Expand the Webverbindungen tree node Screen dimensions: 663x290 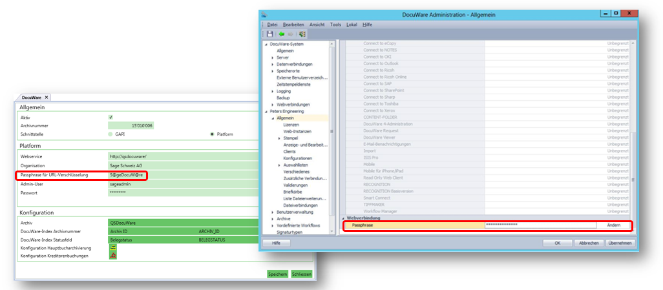[x=273, y=105]
